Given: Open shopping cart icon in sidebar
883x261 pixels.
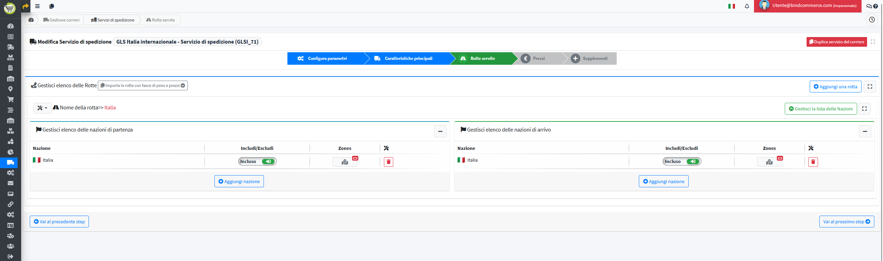Looking at the screenshot, I should (10, 99).
